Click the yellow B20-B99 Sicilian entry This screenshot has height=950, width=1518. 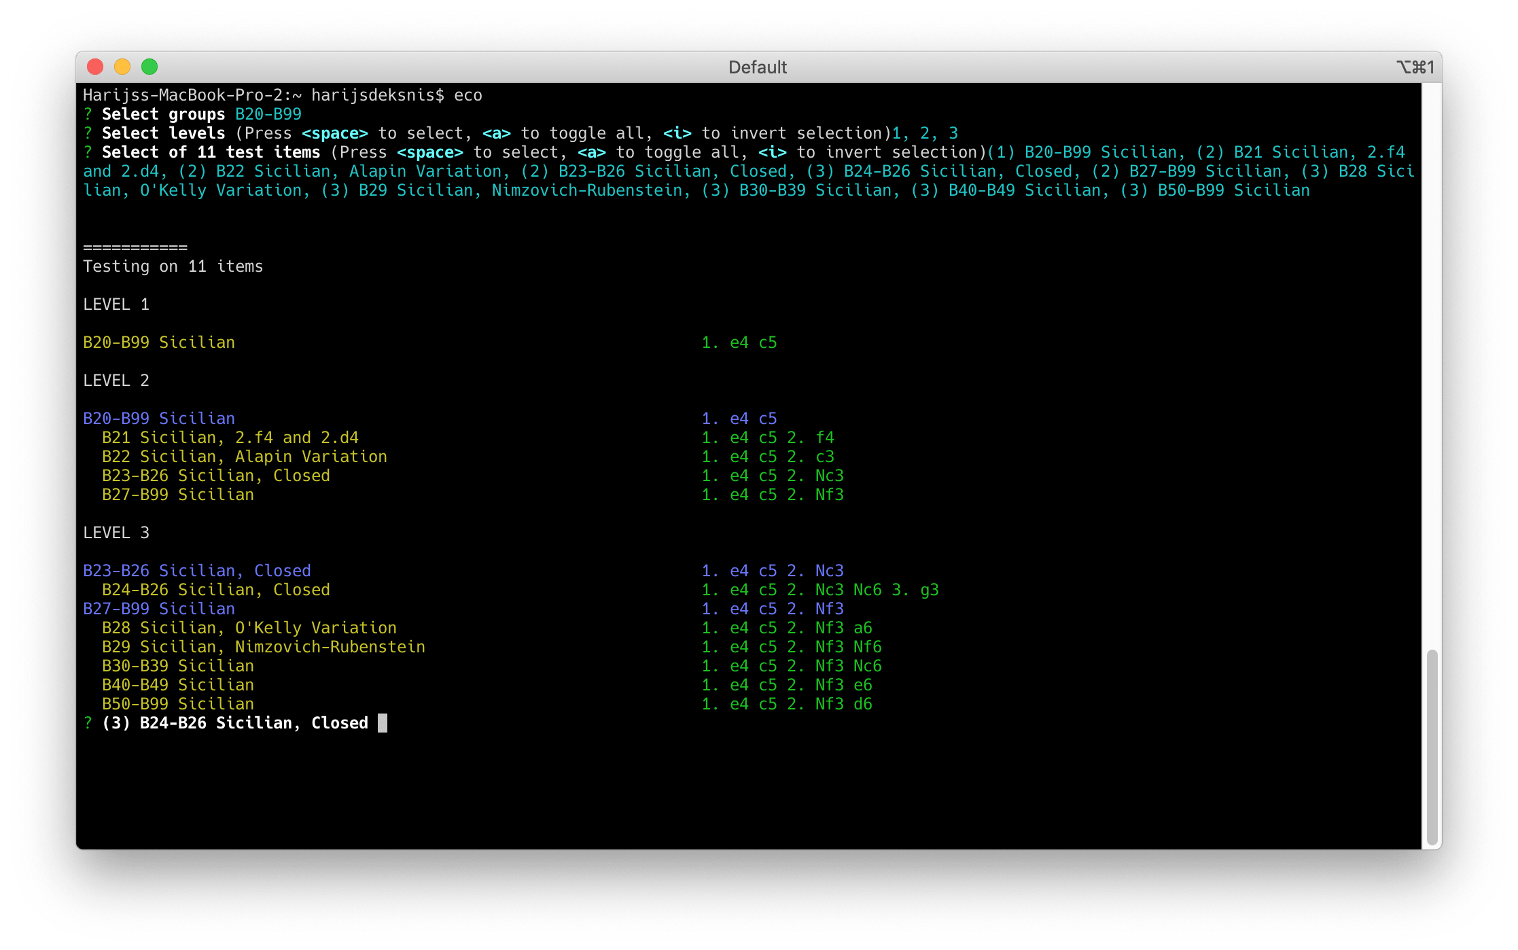pyautogui.click(x=159, y=342)
